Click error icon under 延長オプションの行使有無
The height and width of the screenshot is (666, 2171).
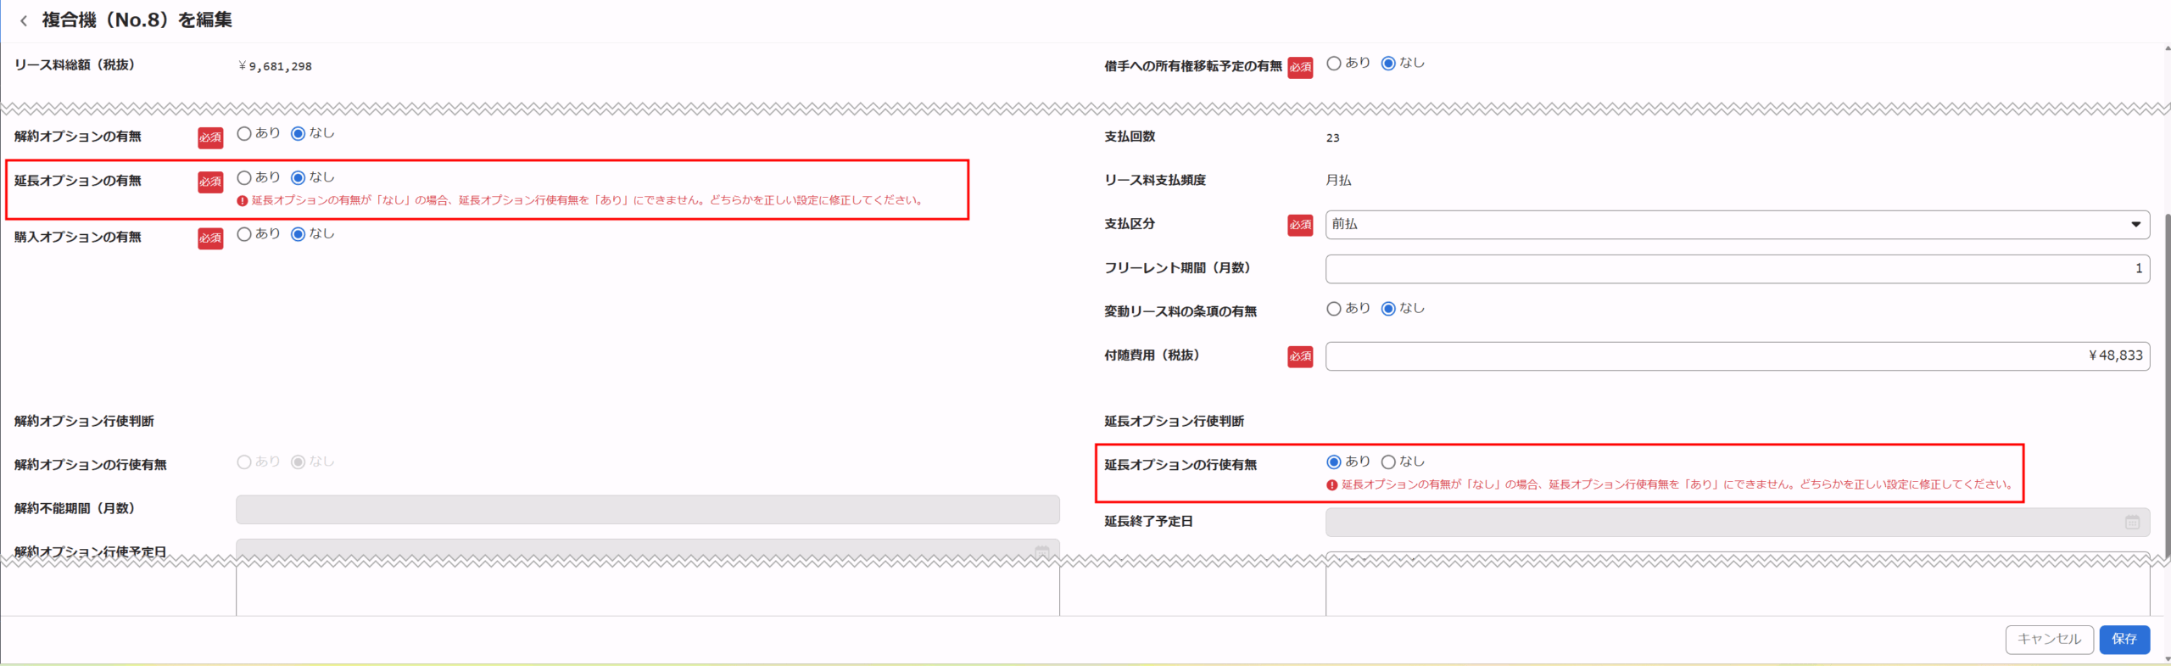pyautogui.click(x=1332, y=485)
